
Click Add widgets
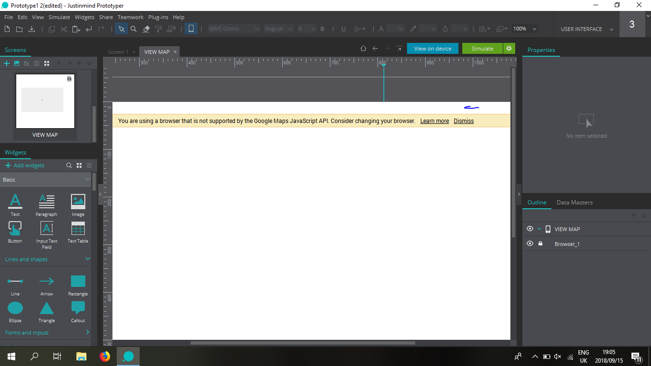click(x=25, y=165)
